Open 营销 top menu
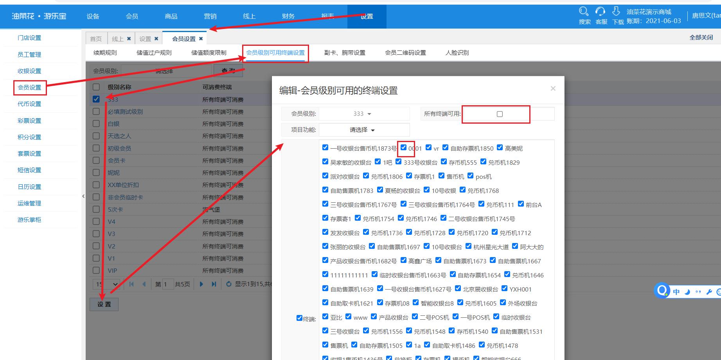 [x=210, y=16]
